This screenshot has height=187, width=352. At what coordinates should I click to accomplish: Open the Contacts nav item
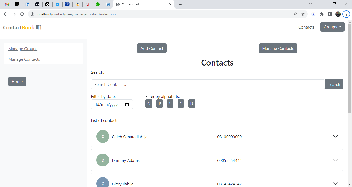[x=306, y=27]
